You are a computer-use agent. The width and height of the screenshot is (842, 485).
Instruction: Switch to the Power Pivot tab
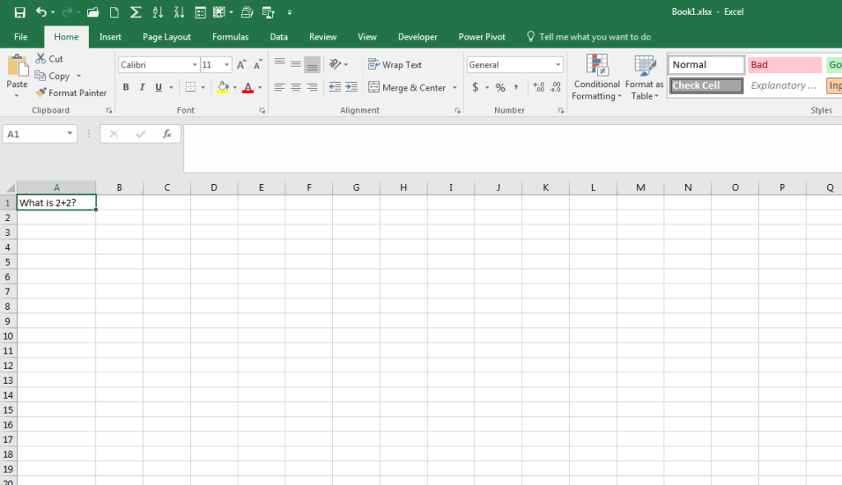[x=482, y=36]
